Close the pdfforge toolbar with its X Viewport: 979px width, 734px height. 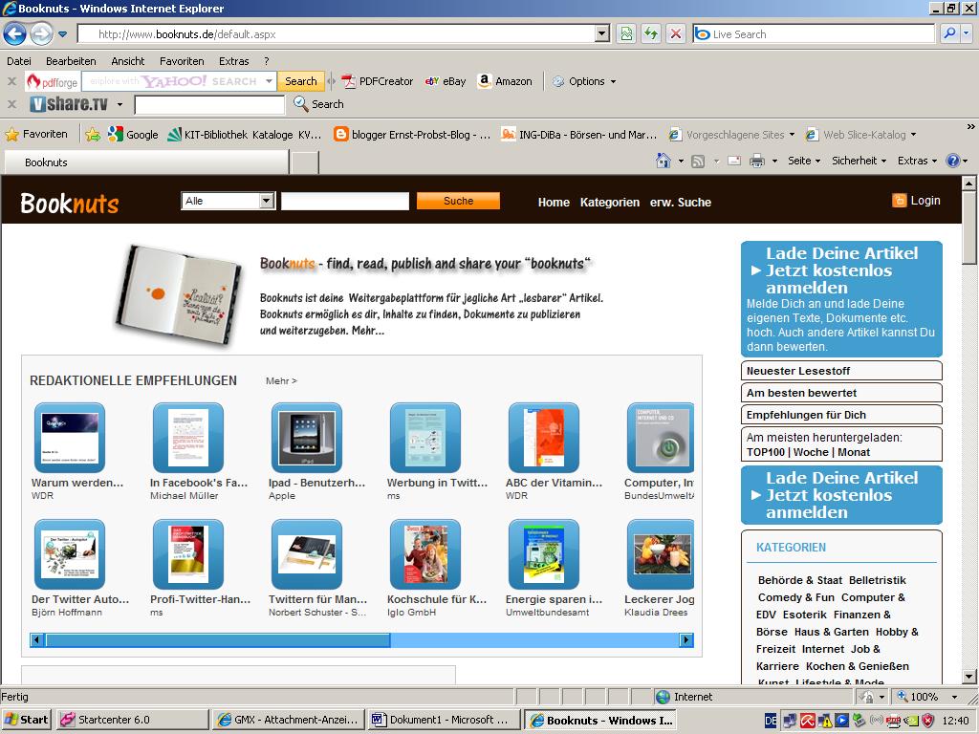tap(11, 81)
